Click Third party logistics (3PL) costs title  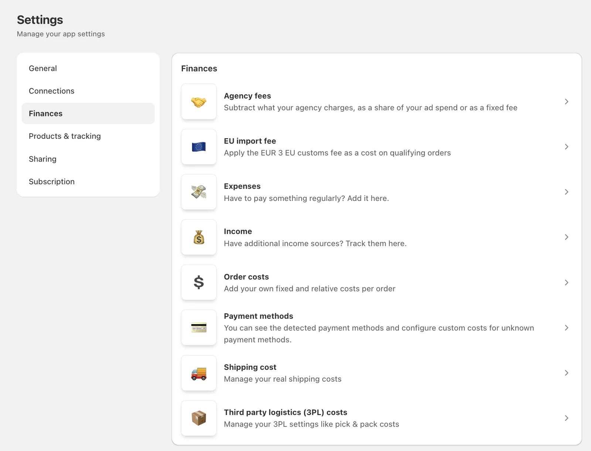click(x=285, y=412)
